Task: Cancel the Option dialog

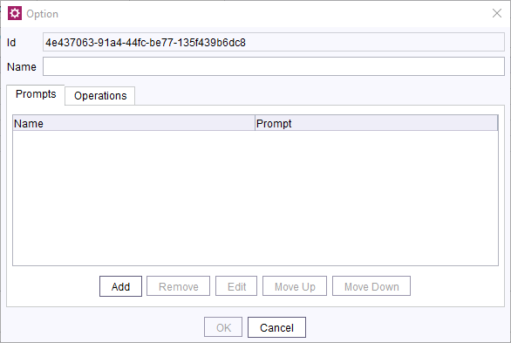Action: tap(276, 327)
